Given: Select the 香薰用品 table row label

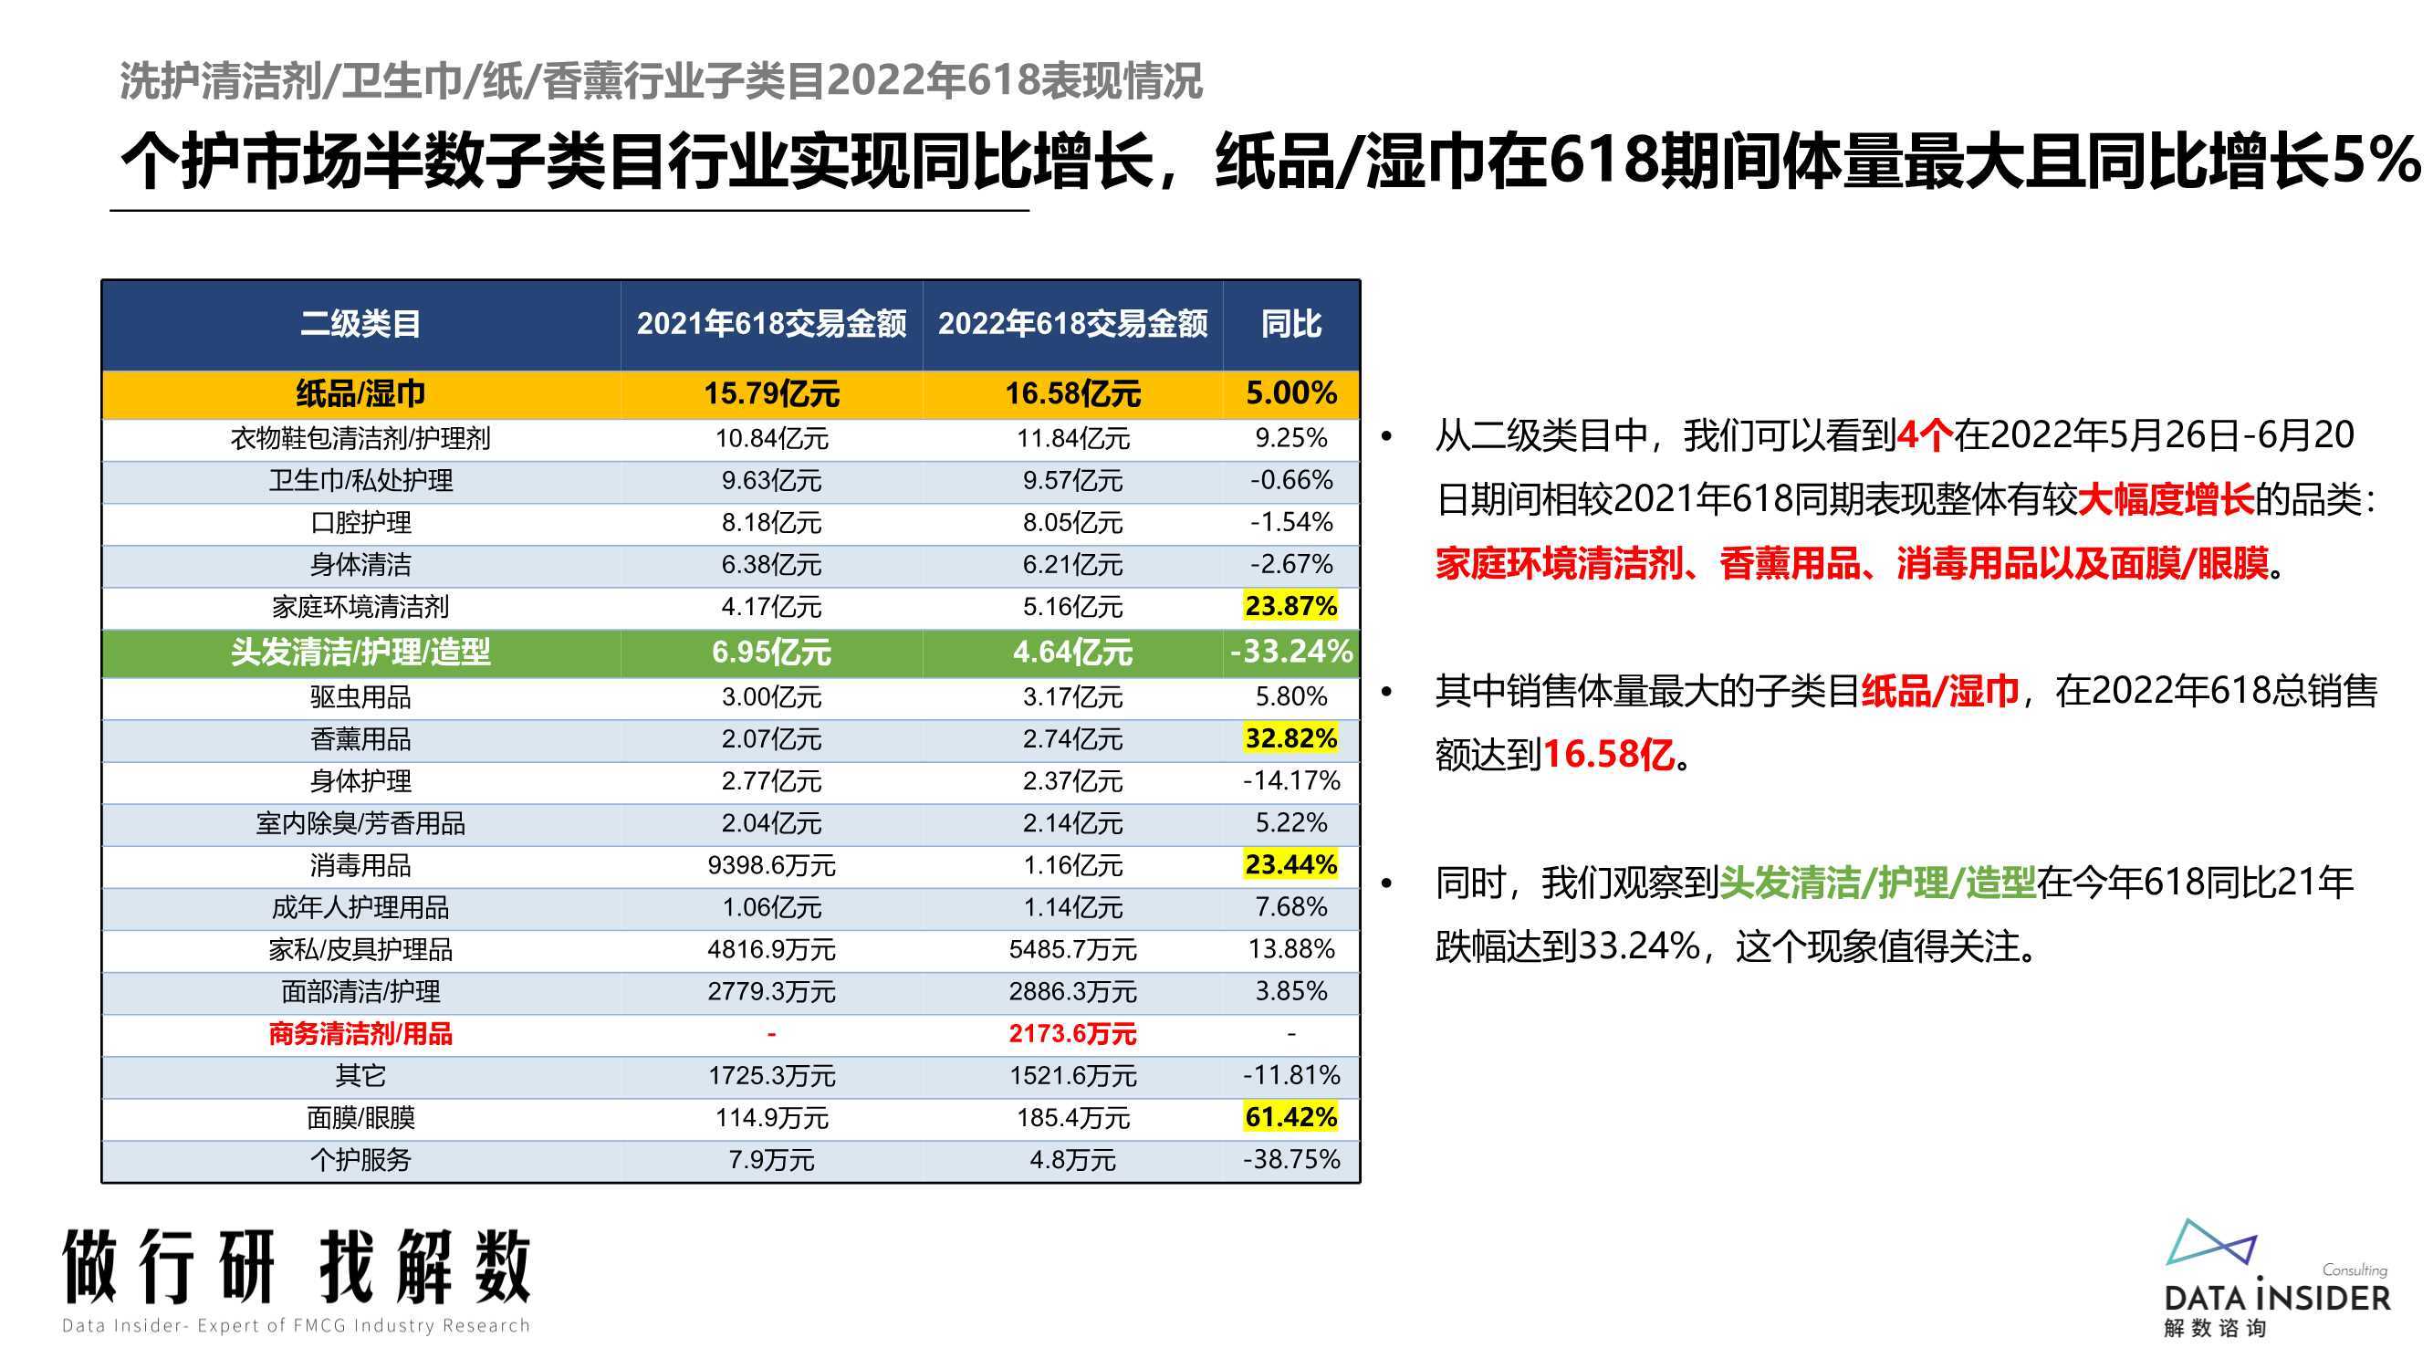Looking at the screenshot, I should pyautogui.click(x=360, y=739).
